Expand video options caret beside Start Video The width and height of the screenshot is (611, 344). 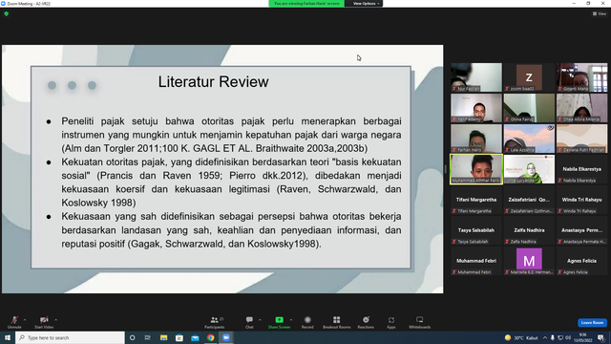[x=56, y=320]
